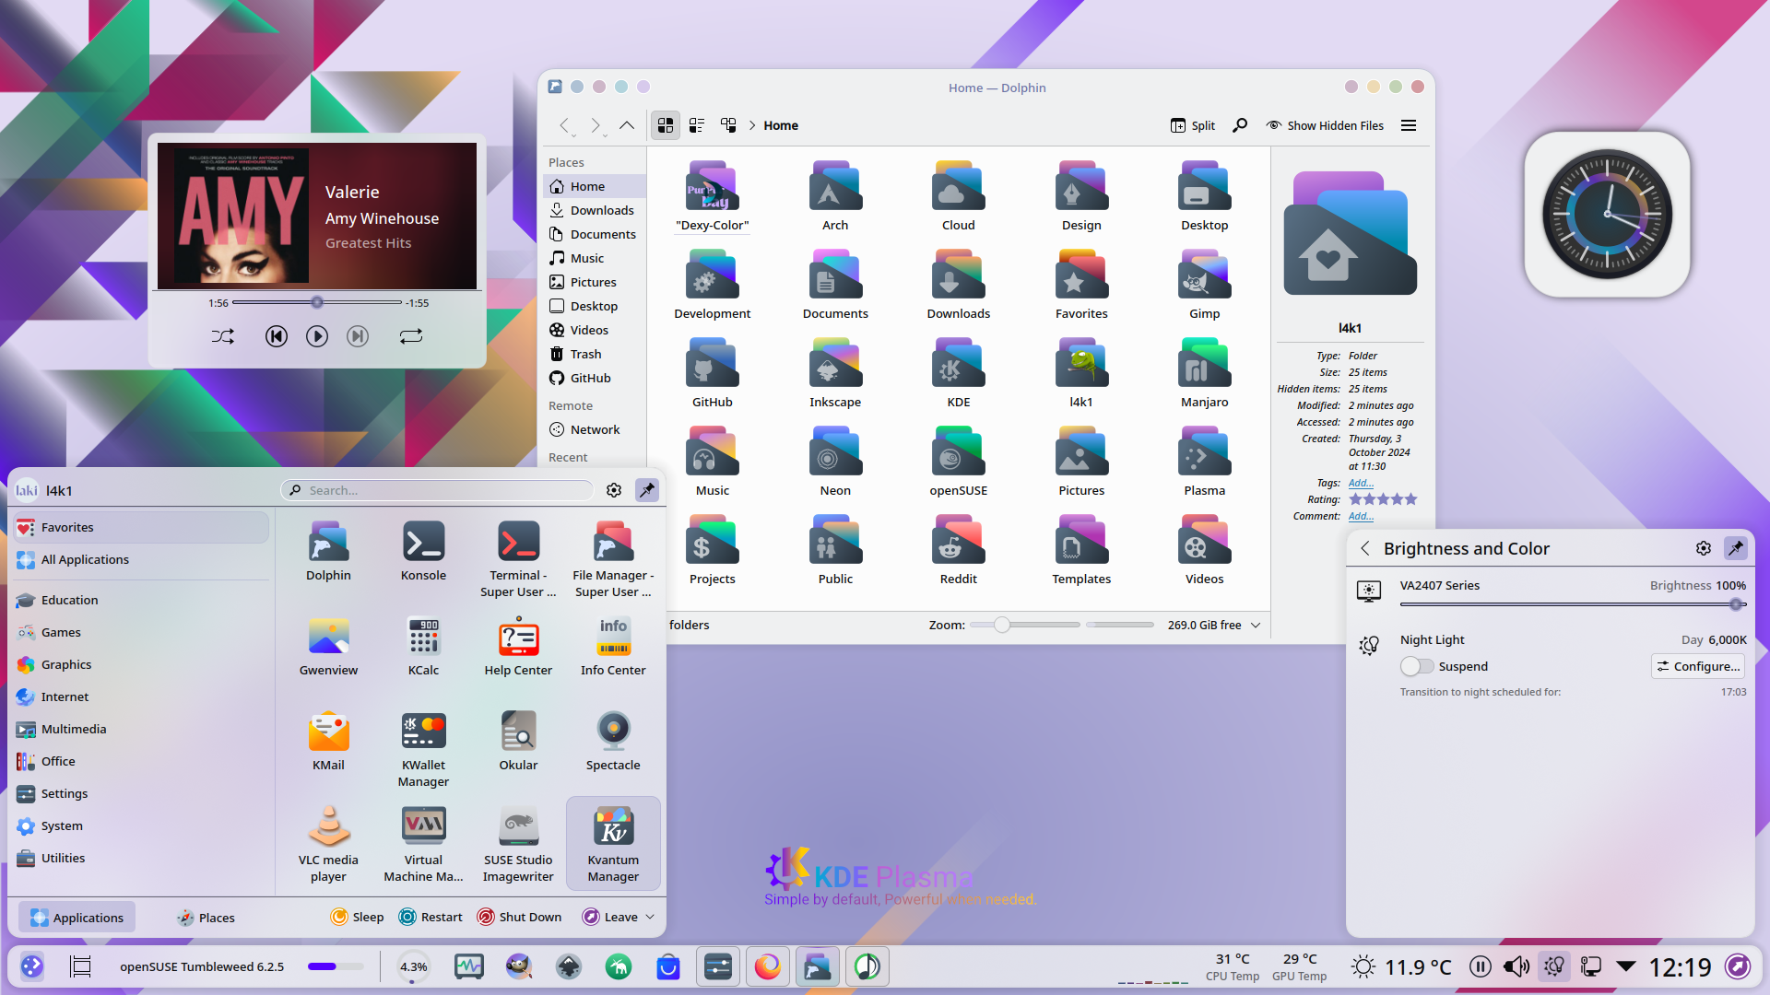The image size is (1770, 995).
Task: Open the launcher settings gear icon
Action: (x=614, y=490)
